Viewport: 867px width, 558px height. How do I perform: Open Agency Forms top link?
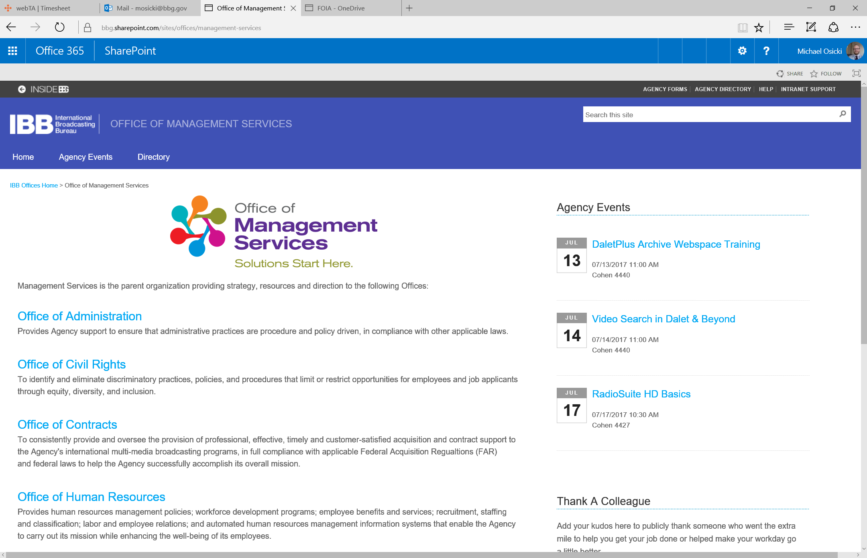(x=665, y=89)
